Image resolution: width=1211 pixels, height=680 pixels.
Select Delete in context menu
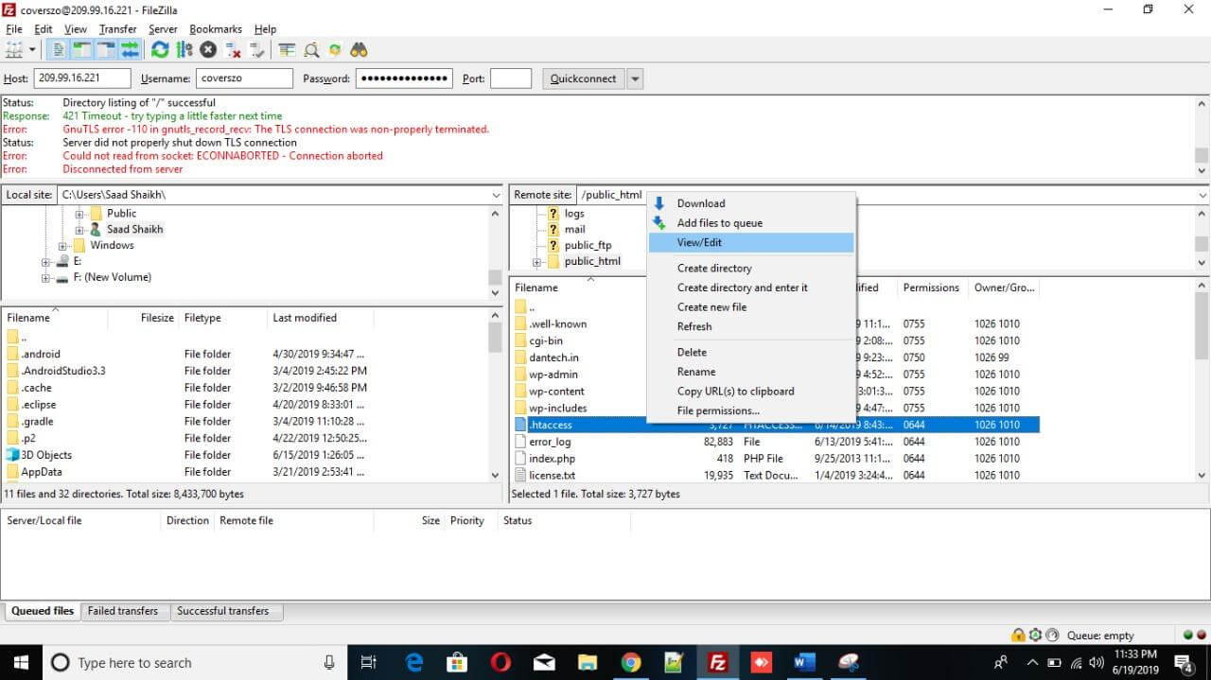point(751,352)
